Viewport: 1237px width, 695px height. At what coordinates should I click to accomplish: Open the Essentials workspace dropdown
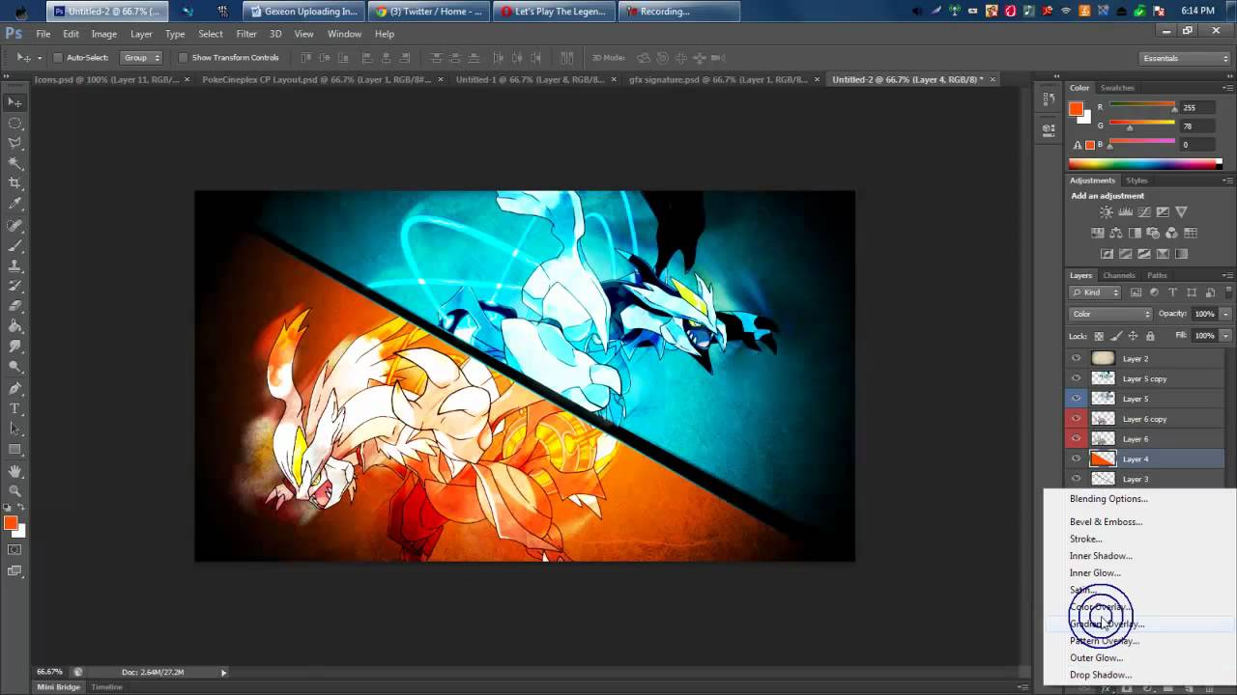tap(1184, 58)
